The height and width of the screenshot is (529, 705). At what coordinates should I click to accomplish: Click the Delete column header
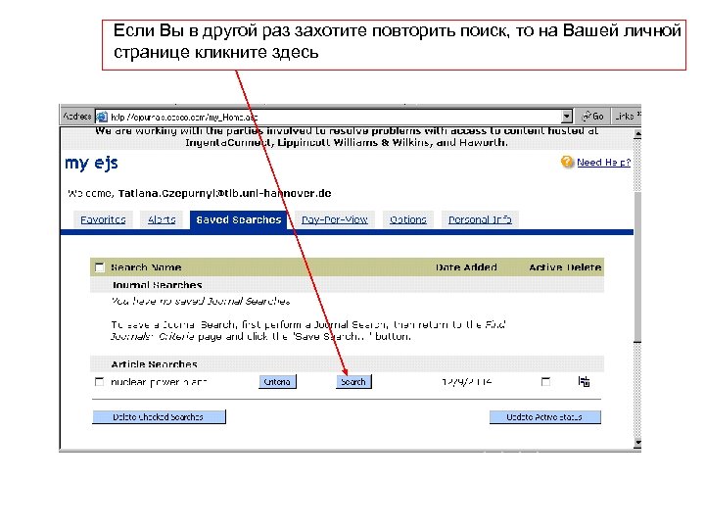point(584,267)
